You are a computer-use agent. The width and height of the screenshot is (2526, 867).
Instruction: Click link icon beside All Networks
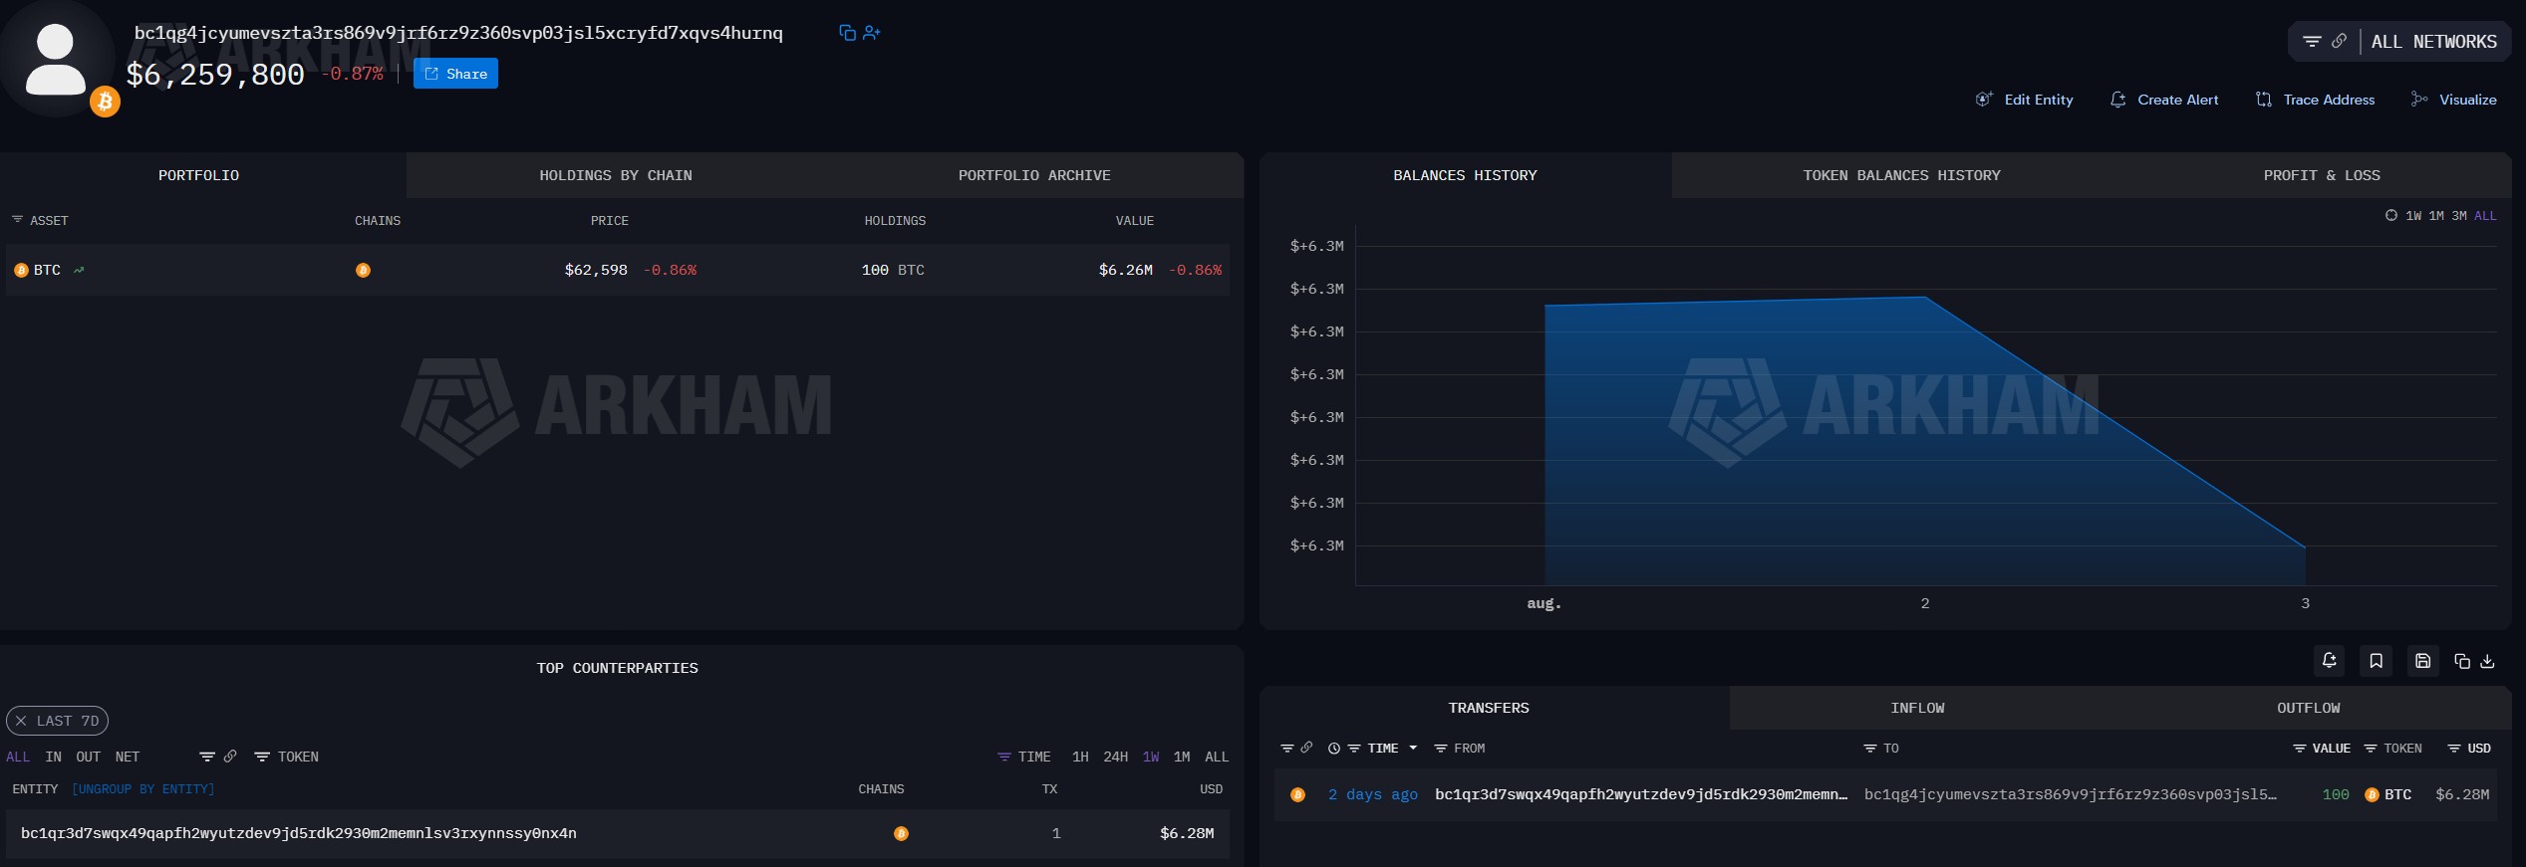coord(2339,41)
